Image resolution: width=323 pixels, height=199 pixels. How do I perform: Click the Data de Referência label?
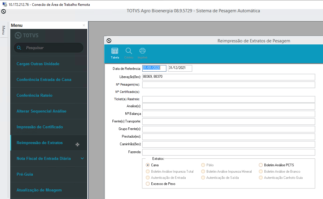[x=127, y=69]
